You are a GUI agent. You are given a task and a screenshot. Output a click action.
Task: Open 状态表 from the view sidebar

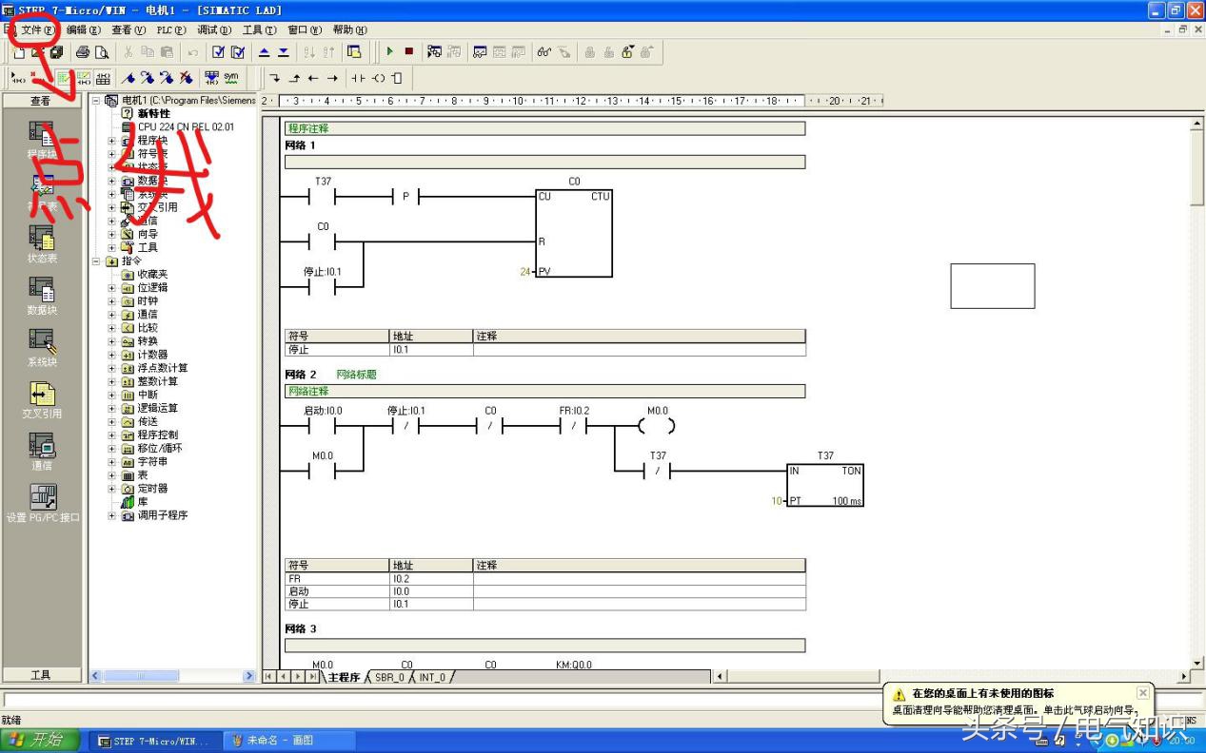[42, 243]
